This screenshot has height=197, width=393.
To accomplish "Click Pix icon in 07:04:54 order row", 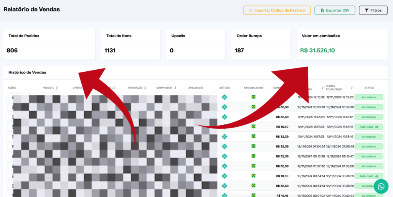I will point(225,146).
